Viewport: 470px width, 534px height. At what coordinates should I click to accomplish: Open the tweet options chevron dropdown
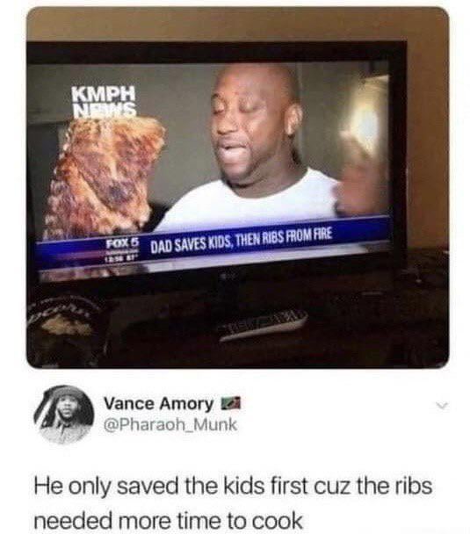pos(442,406)
